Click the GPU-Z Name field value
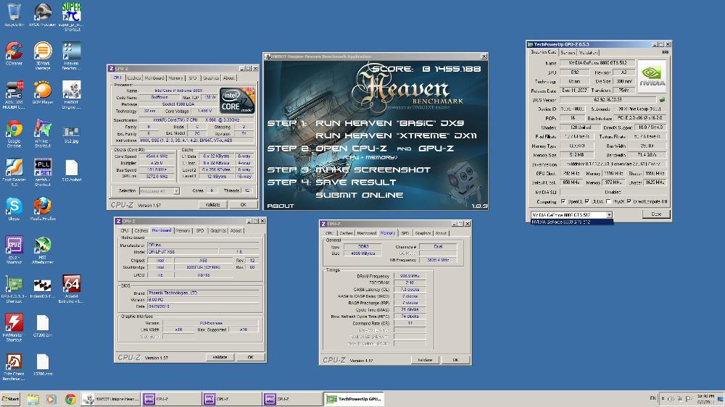The width and height of the screenshot is (725, 407). click(597, 63)
